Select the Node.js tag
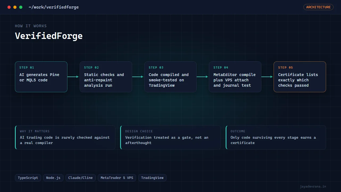The height and width of the screenshot is (192, 341). pos(53,178)
